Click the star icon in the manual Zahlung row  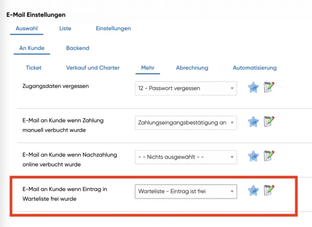coord(253,122)
